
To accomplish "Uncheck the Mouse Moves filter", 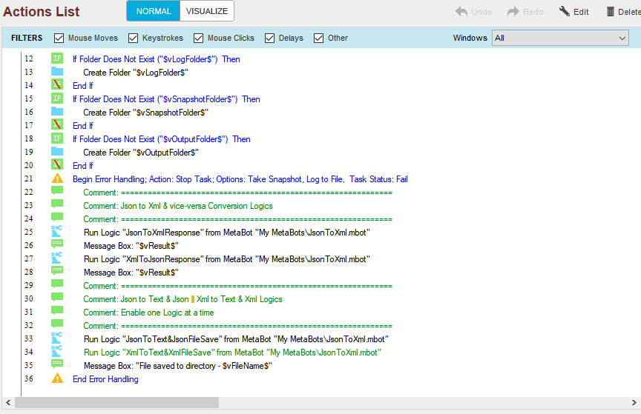I will (x=59, y=39).
